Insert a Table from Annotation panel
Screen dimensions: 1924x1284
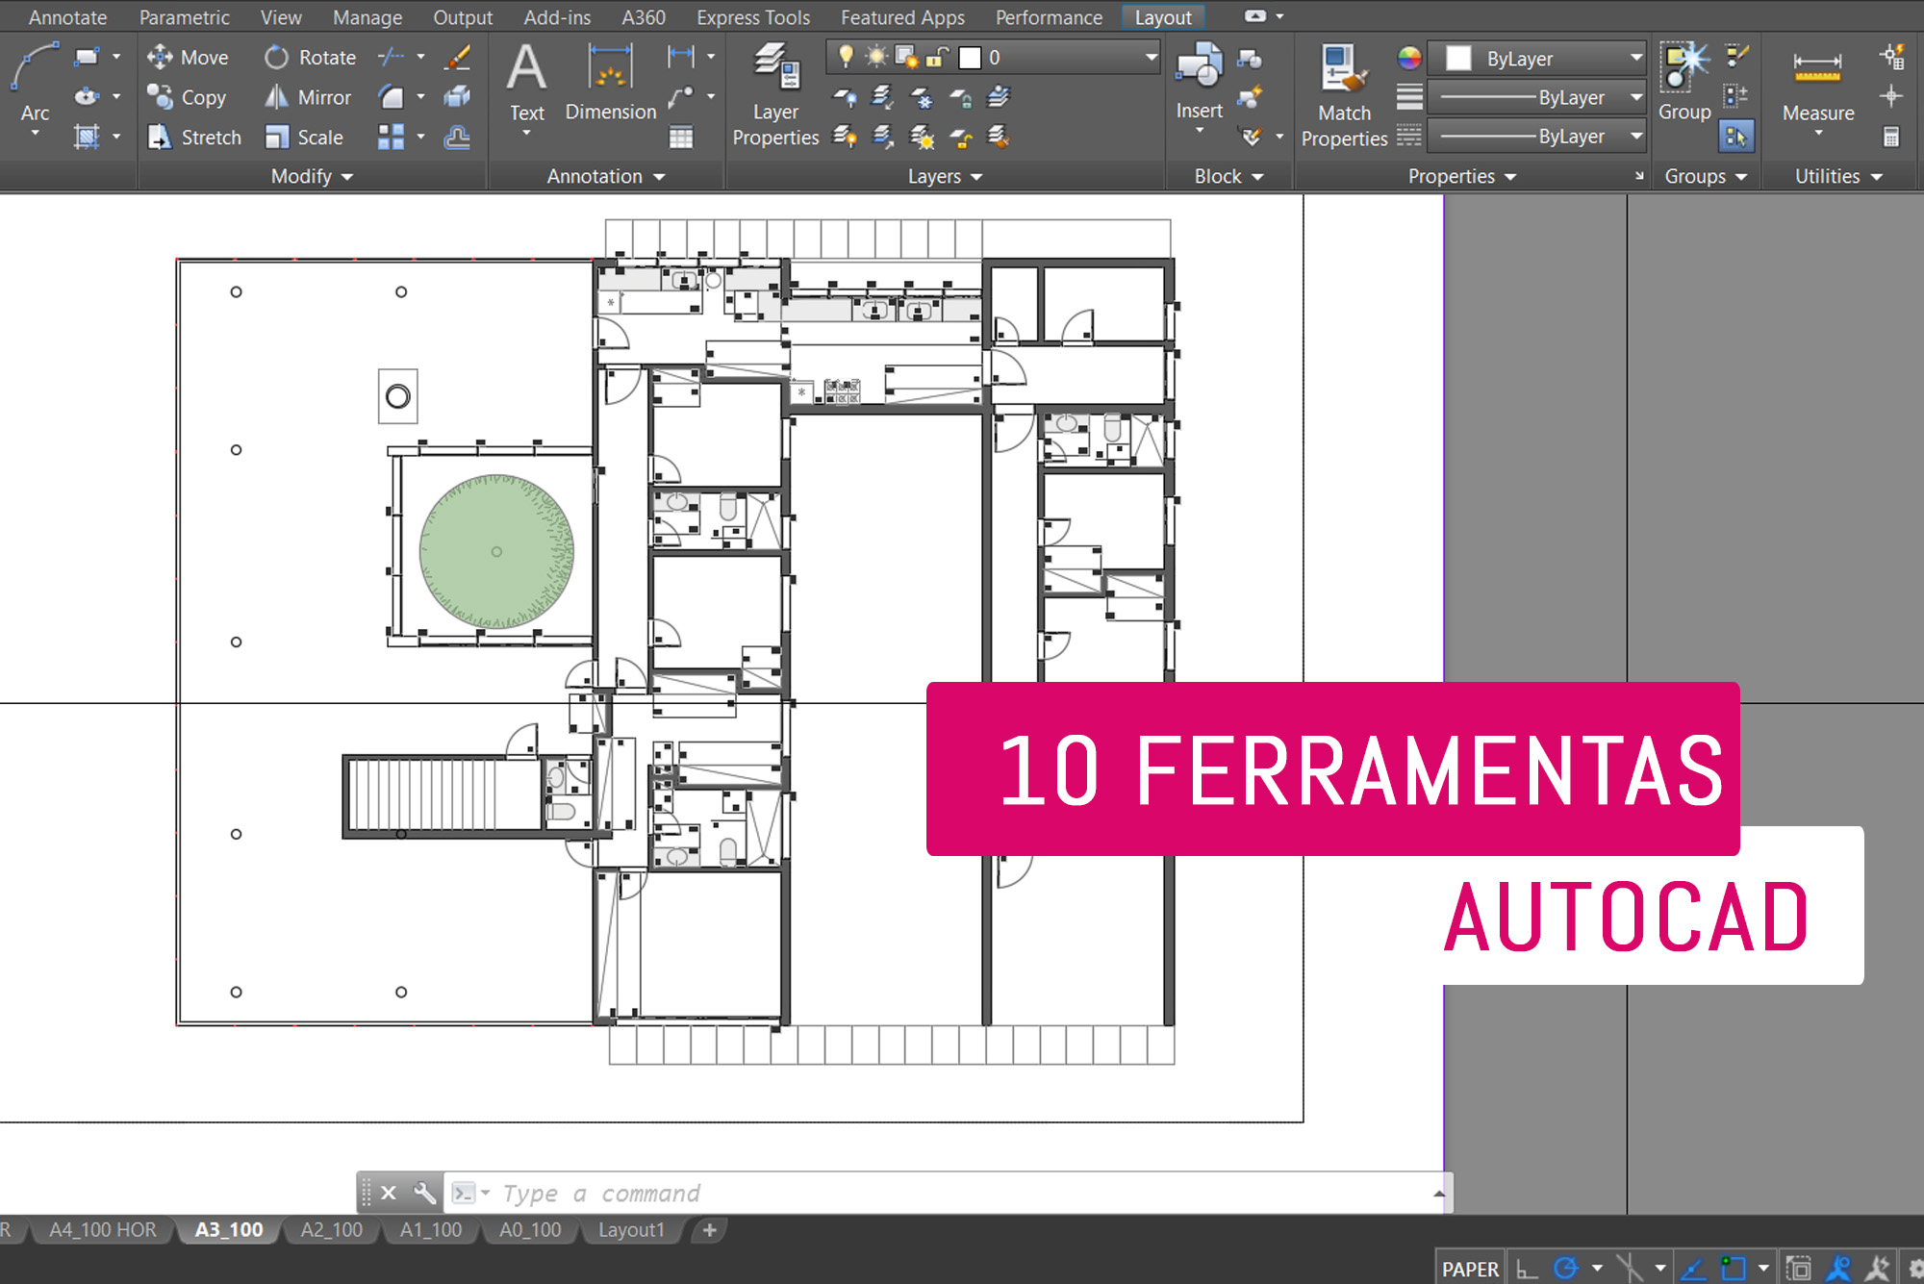click(681, 138)
